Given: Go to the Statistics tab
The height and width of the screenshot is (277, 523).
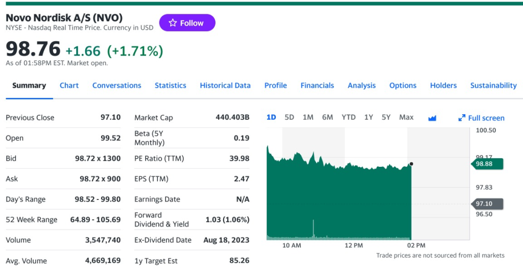Looking at the screenshot, I should 171,85.
